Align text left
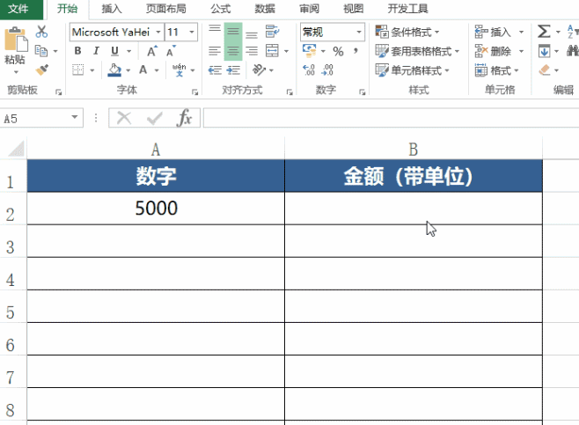 215,50
